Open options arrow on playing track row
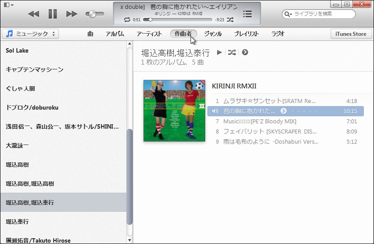 point(283,111)
